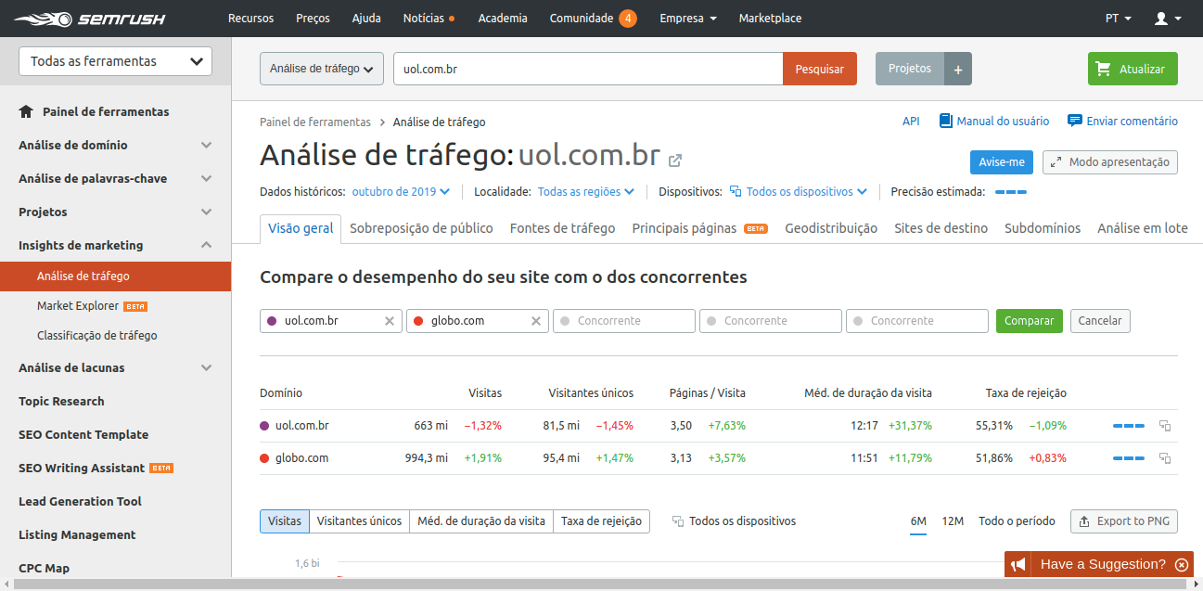Expand the Empresa menu
This screenshot has width=1203, height=591.
(687, 19)
